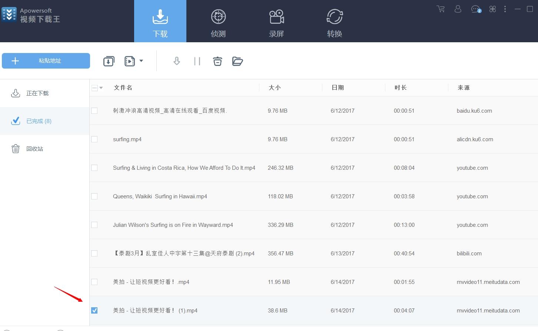This screenshot has width=538, height=331.
Task: Open the three-dot more menu
Action: [505, 9]
